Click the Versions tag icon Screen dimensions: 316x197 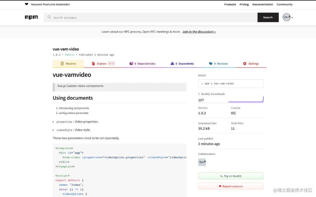pyautogui.click(x=211, y=64)
